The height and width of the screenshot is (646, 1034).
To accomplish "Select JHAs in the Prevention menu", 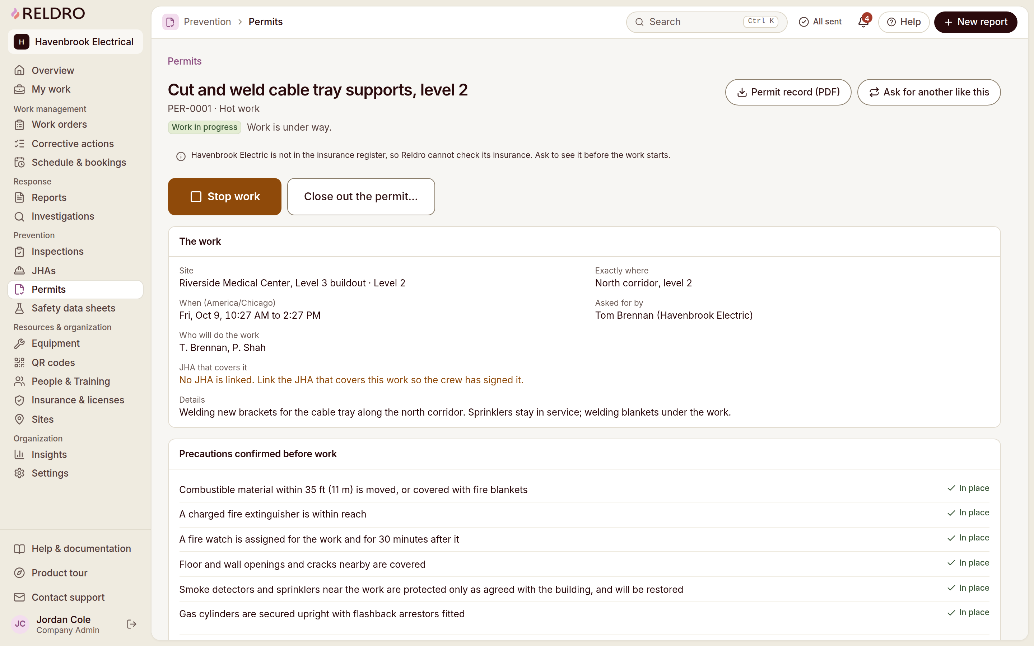I will tap(75, 271).
